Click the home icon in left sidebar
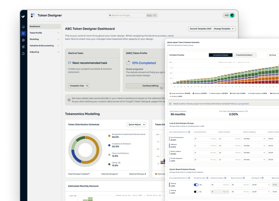Viewport: 279px width, 201px height. (x=23, y=27)
